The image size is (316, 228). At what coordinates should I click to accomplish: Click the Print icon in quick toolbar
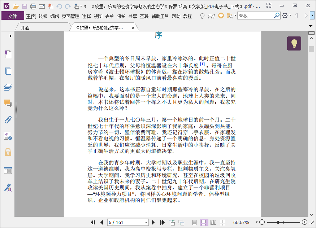point(33,6)
